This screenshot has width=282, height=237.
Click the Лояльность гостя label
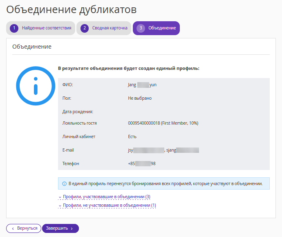point(80,123)
